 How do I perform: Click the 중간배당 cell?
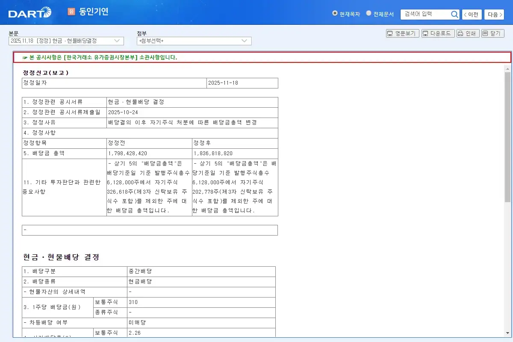pyautogui.click(x=201, y=271)
